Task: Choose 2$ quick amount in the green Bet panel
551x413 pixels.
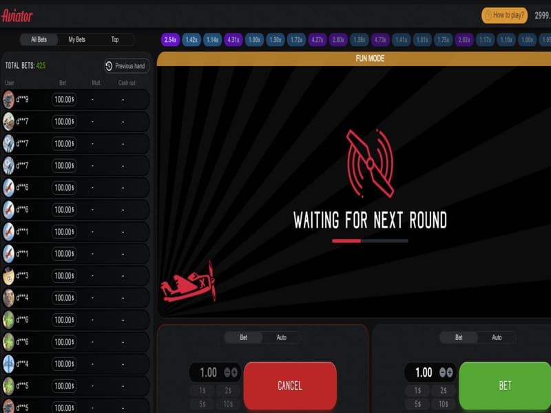Action: (444, 390)
